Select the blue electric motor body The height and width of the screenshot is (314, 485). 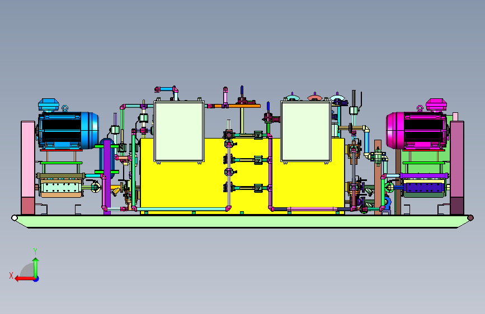tap(68, 130)
